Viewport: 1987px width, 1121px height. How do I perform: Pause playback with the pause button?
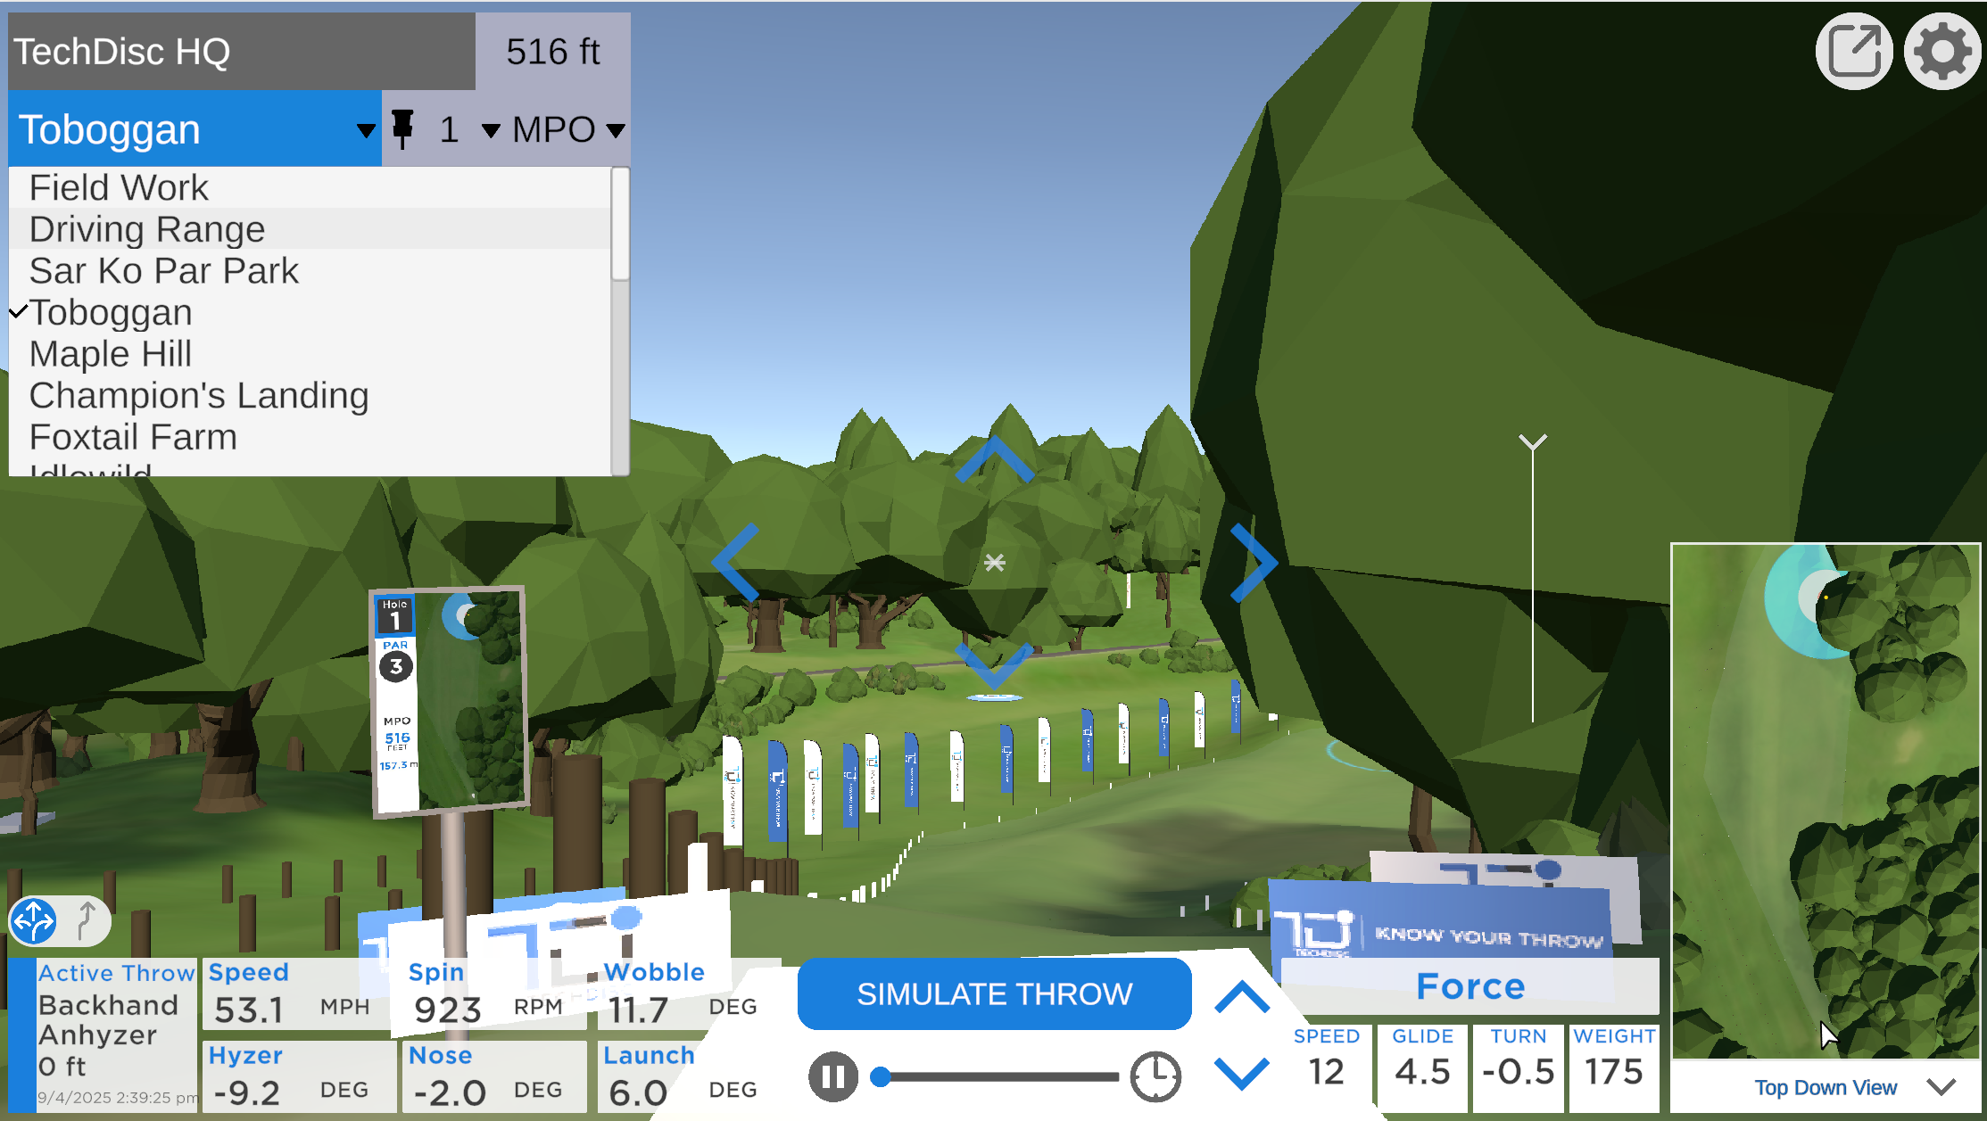(832, 1076)
